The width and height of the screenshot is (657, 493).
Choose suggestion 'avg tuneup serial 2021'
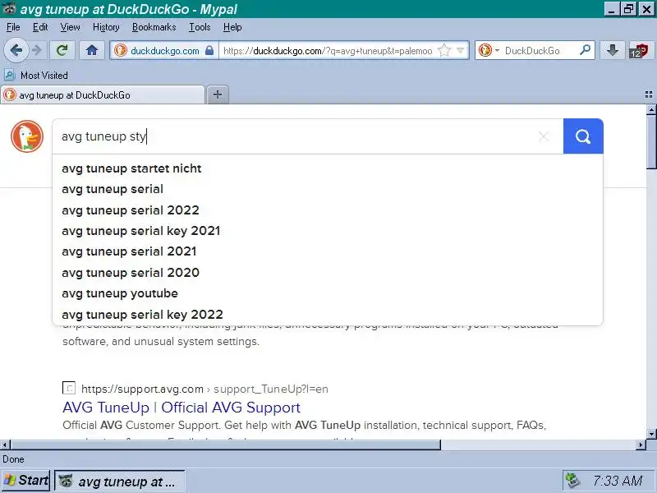[328, 251]
